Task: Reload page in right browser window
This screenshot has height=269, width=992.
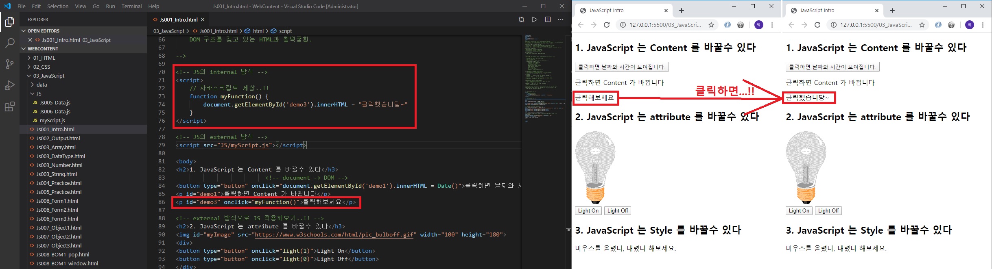Action: tap(817, 25)
